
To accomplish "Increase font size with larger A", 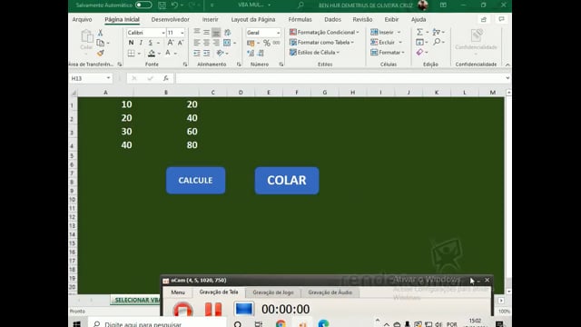I will pos(171,43).
